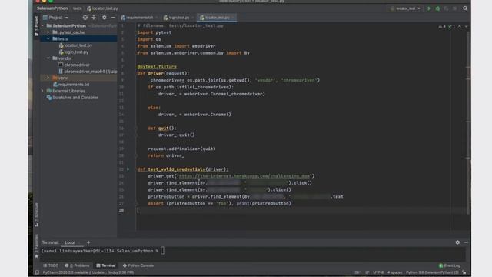Screen dimensions: 492x277
Task: Open the TODO tool window
Action: click(x=51, y=265)
